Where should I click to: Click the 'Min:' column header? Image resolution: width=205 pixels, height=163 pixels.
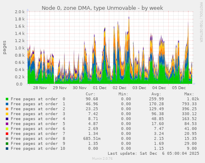coord(123,94)
